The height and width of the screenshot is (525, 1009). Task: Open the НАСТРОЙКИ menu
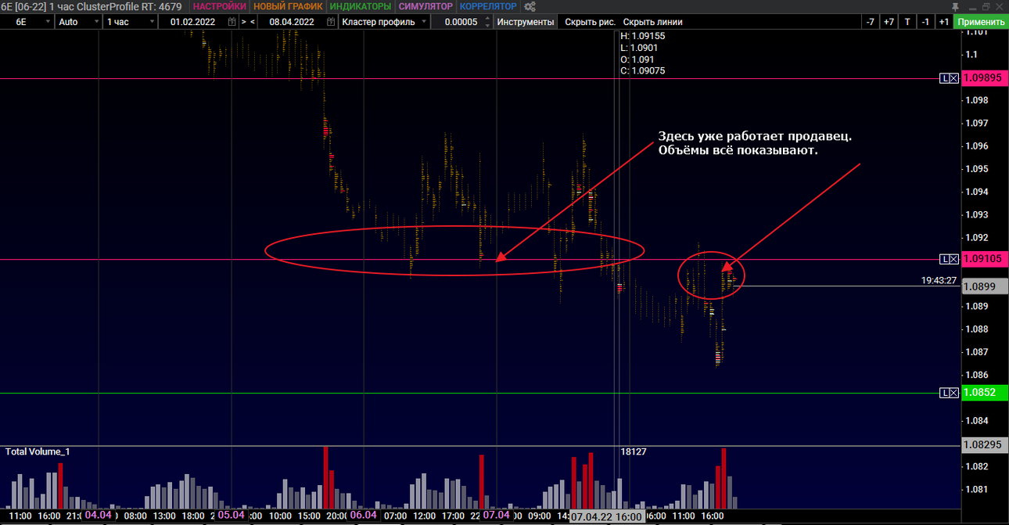220,6
